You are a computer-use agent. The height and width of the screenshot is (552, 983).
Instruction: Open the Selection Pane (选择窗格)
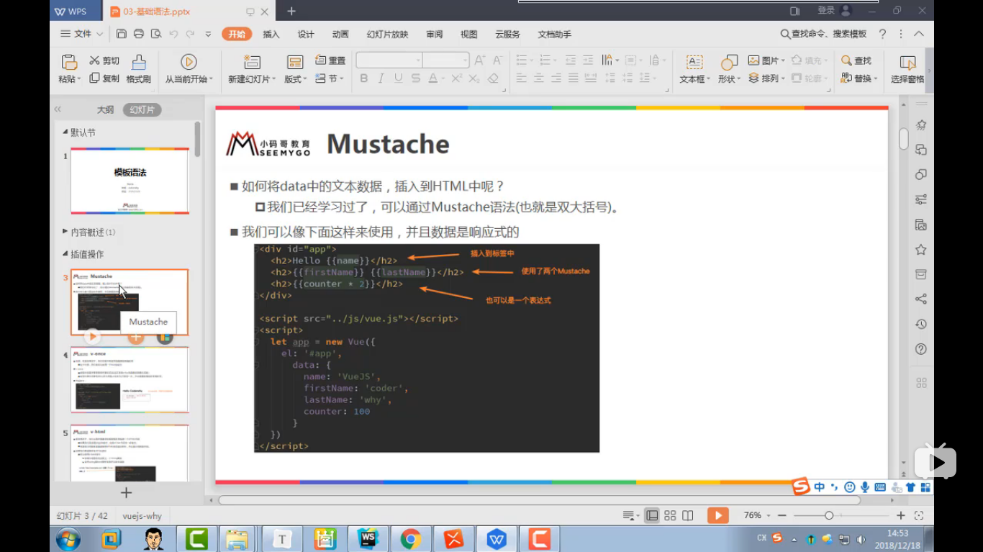point(907,70)
